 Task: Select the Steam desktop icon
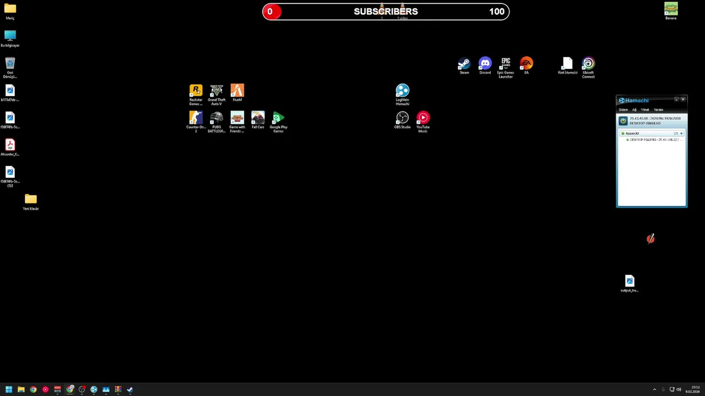click(464, 65)
